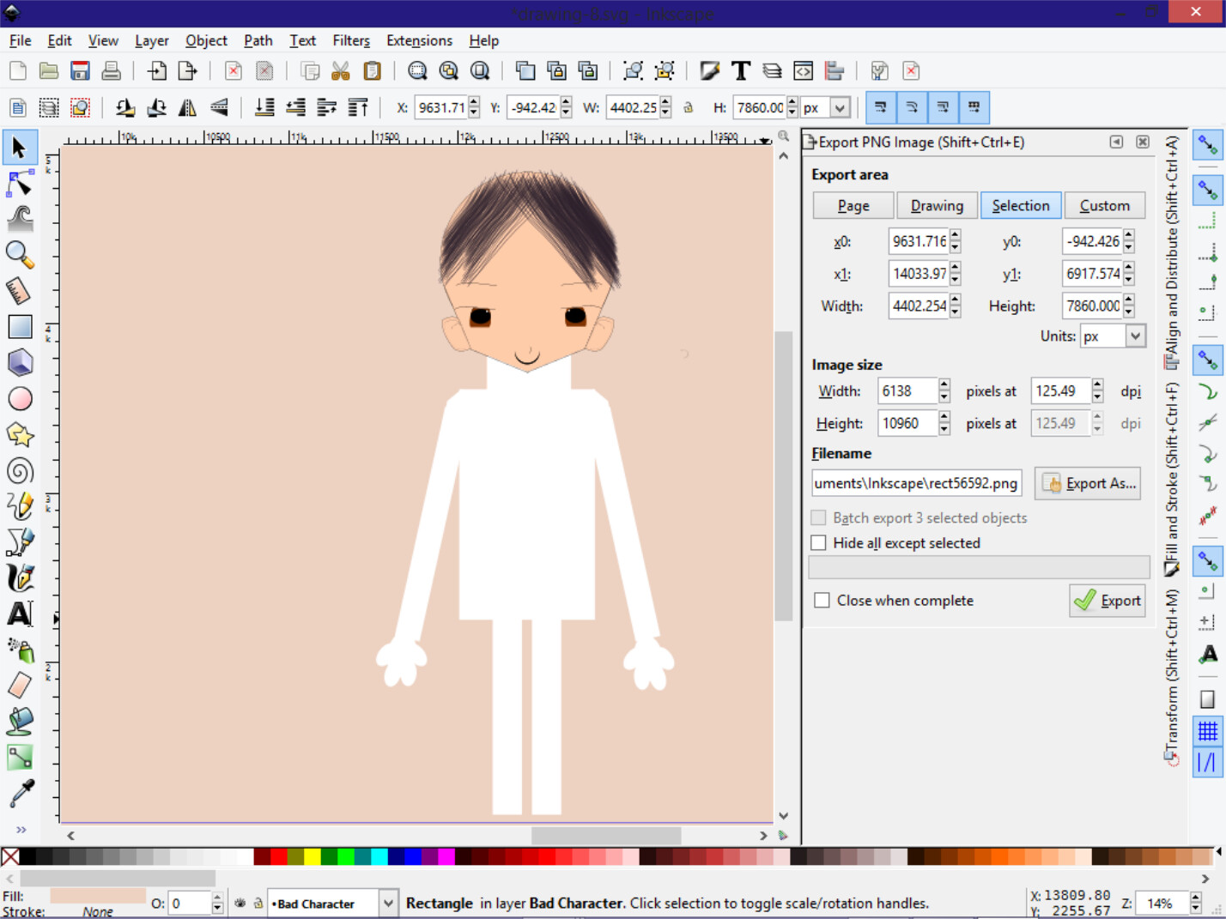
Task: Pick the Color dropper tool
Action: (20, 794)
